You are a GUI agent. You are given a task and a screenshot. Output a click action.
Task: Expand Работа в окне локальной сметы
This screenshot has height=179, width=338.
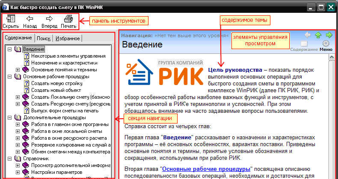point(18,131)
